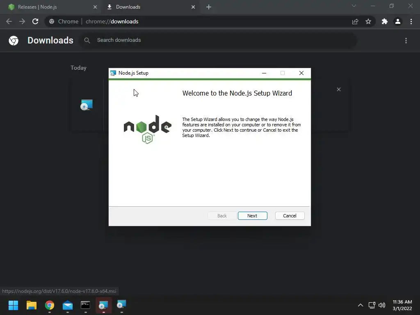The height and width of the screenshot is (315, 420).
Task: Click the Search downloads field
Action: [x=218, y=40]
